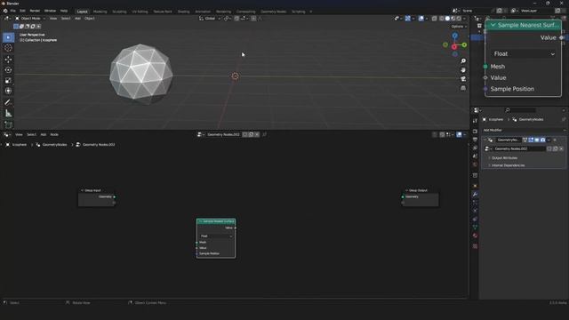Toggle modifier render camera display
This screenshot has width=569, height=320.
coord(543,140)
